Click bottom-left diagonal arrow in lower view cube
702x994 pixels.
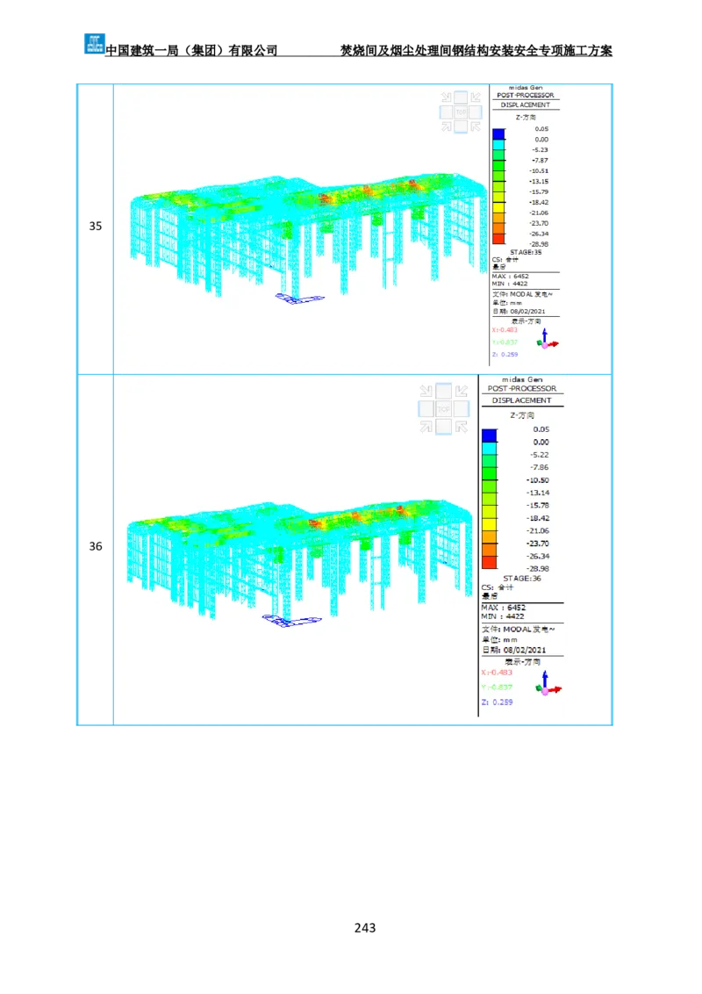point(426,427)
